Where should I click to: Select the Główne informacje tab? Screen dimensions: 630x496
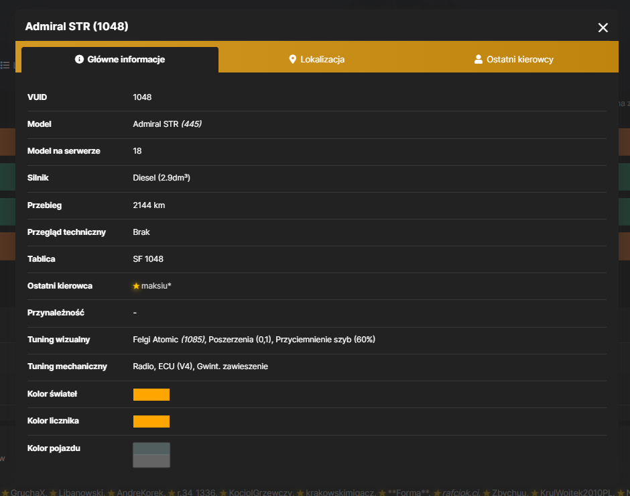(120, 60)
